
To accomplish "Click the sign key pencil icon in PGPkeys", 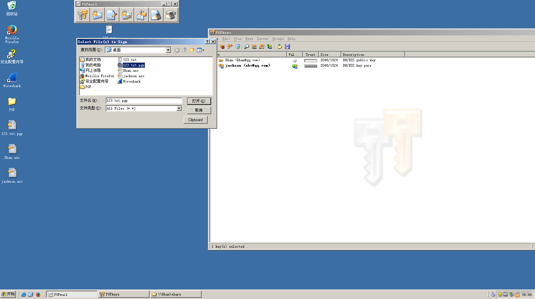I will click(x=230, y=47).
